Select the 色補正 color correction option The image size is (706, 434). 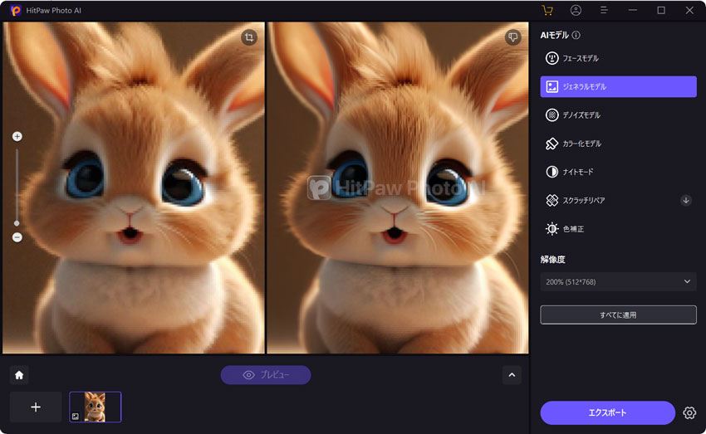618,229
